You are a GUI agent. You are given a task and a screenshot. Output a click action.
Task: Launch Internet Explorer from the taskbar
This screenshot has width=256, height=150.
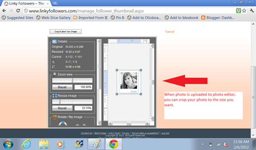[26, 144]
